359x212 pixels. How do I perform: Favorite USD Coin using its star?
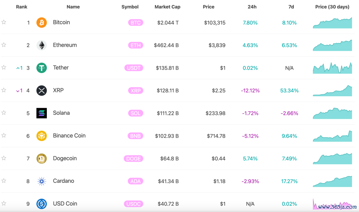point(4,203)
